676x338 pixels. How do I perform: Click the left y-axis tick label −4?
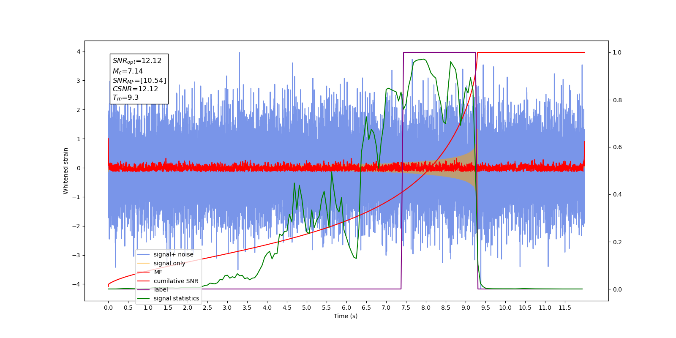77,284
